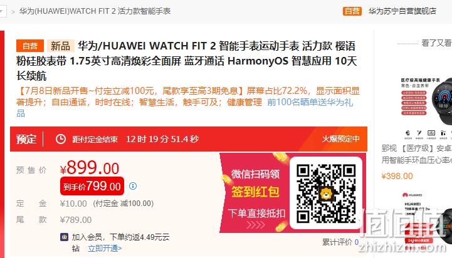Open the 累计评价 review count
The image size is (452, 258).
click(x=340, y=242)
